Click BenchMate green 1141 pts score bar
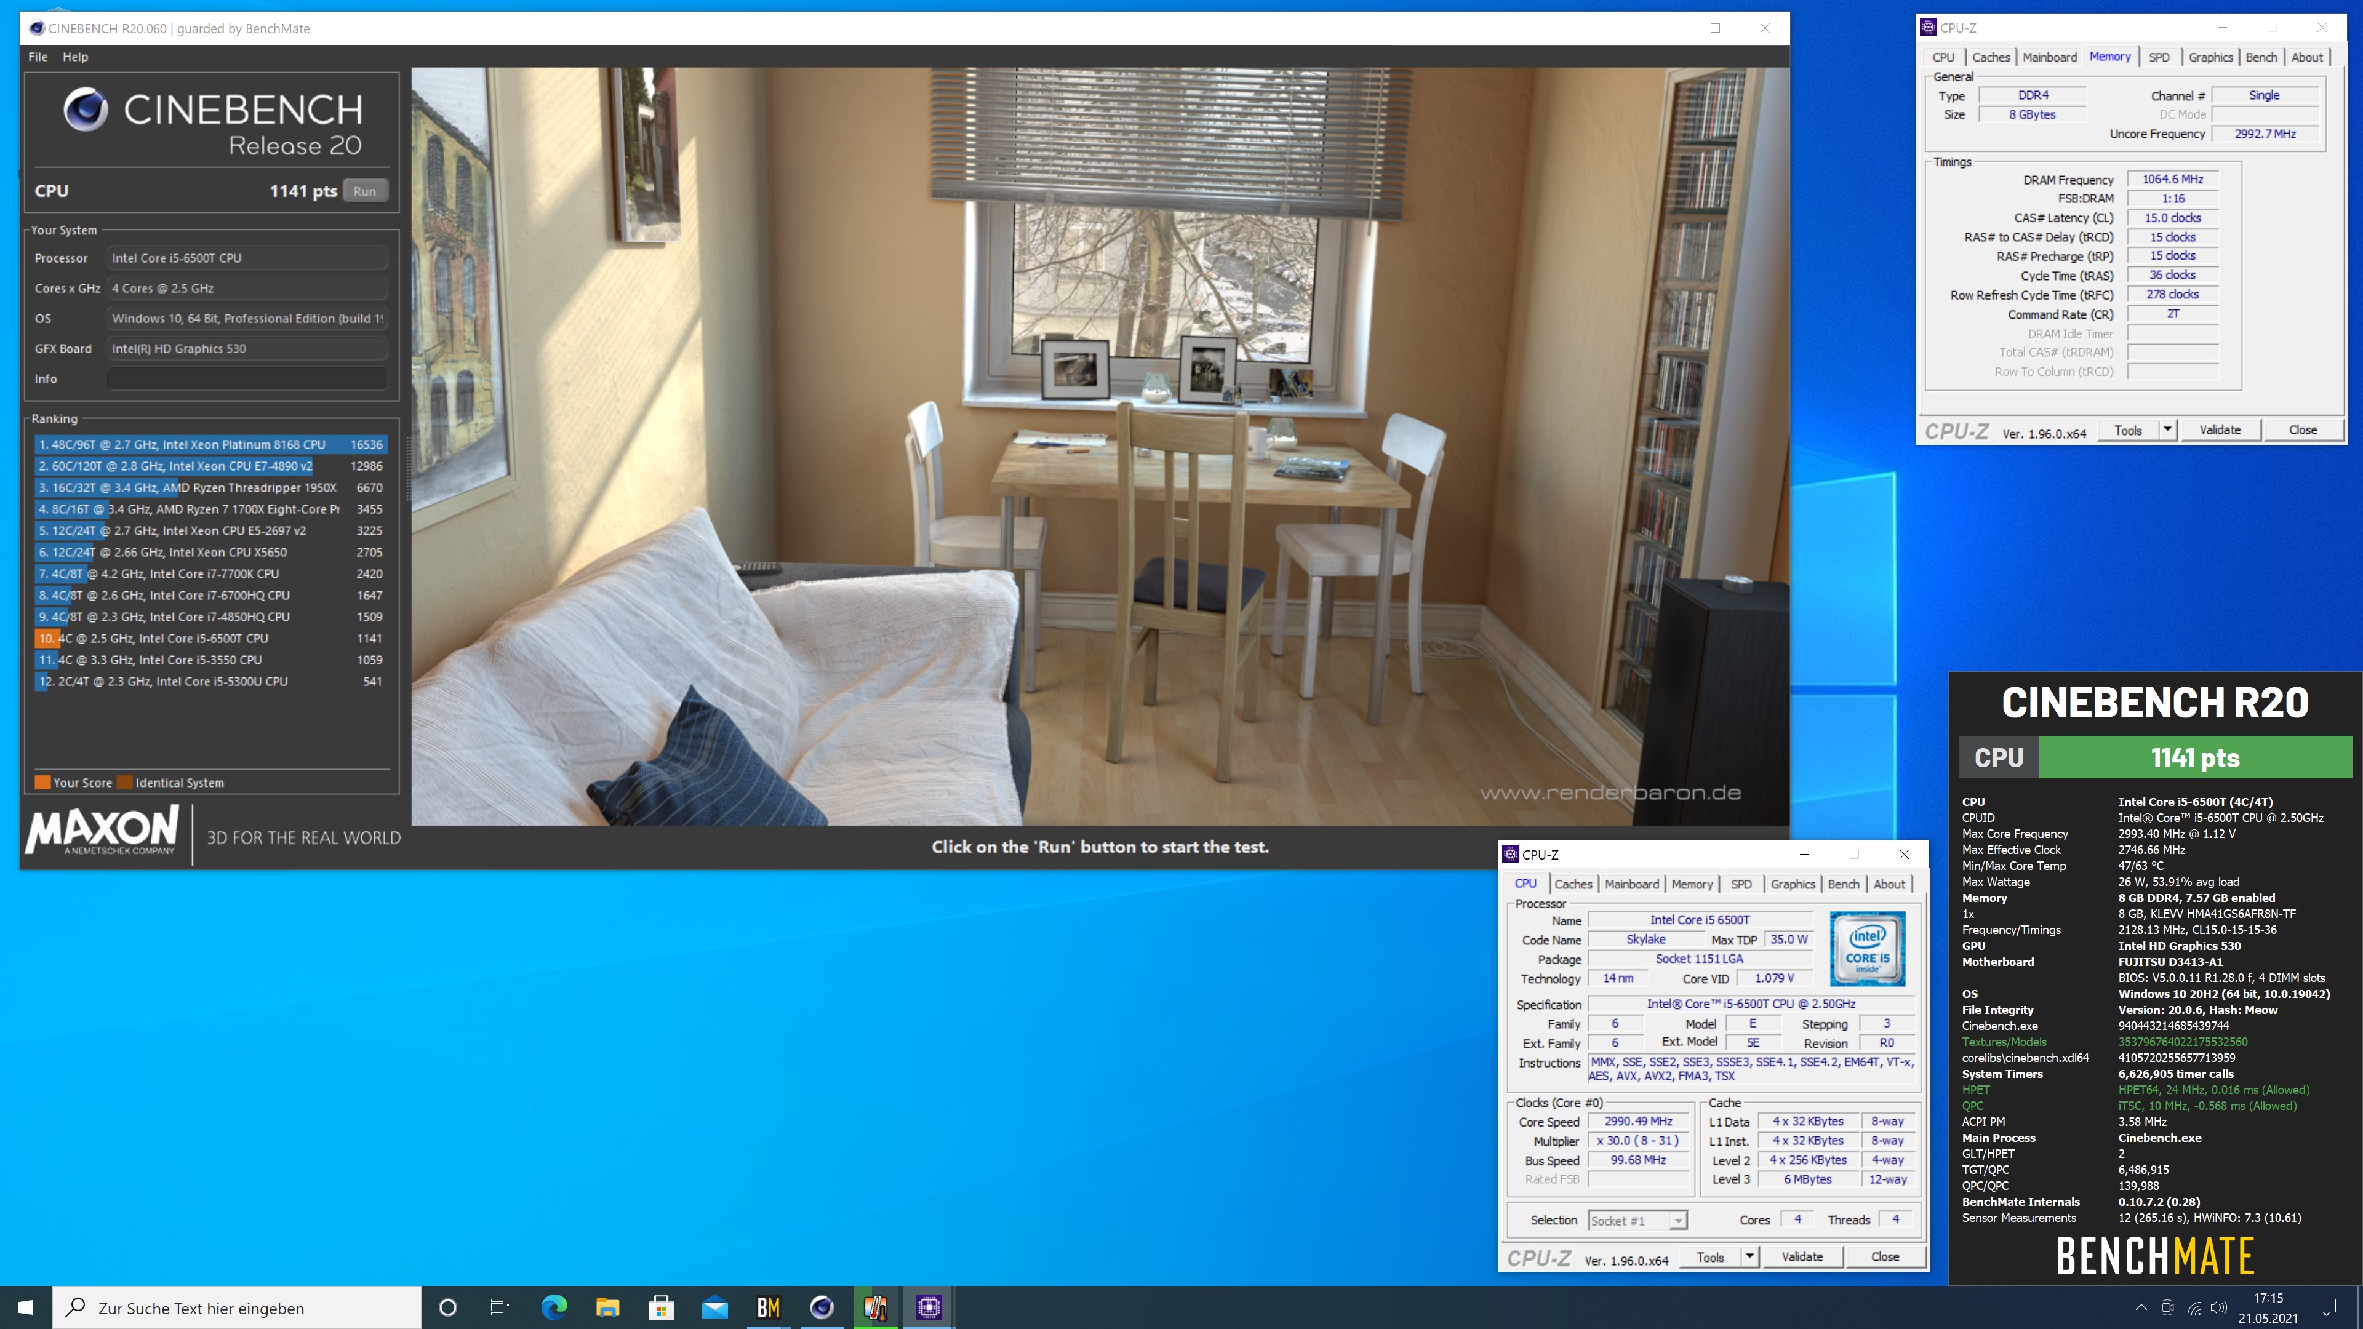This screenshot has height=1329, width=2363. [2195, 757]
